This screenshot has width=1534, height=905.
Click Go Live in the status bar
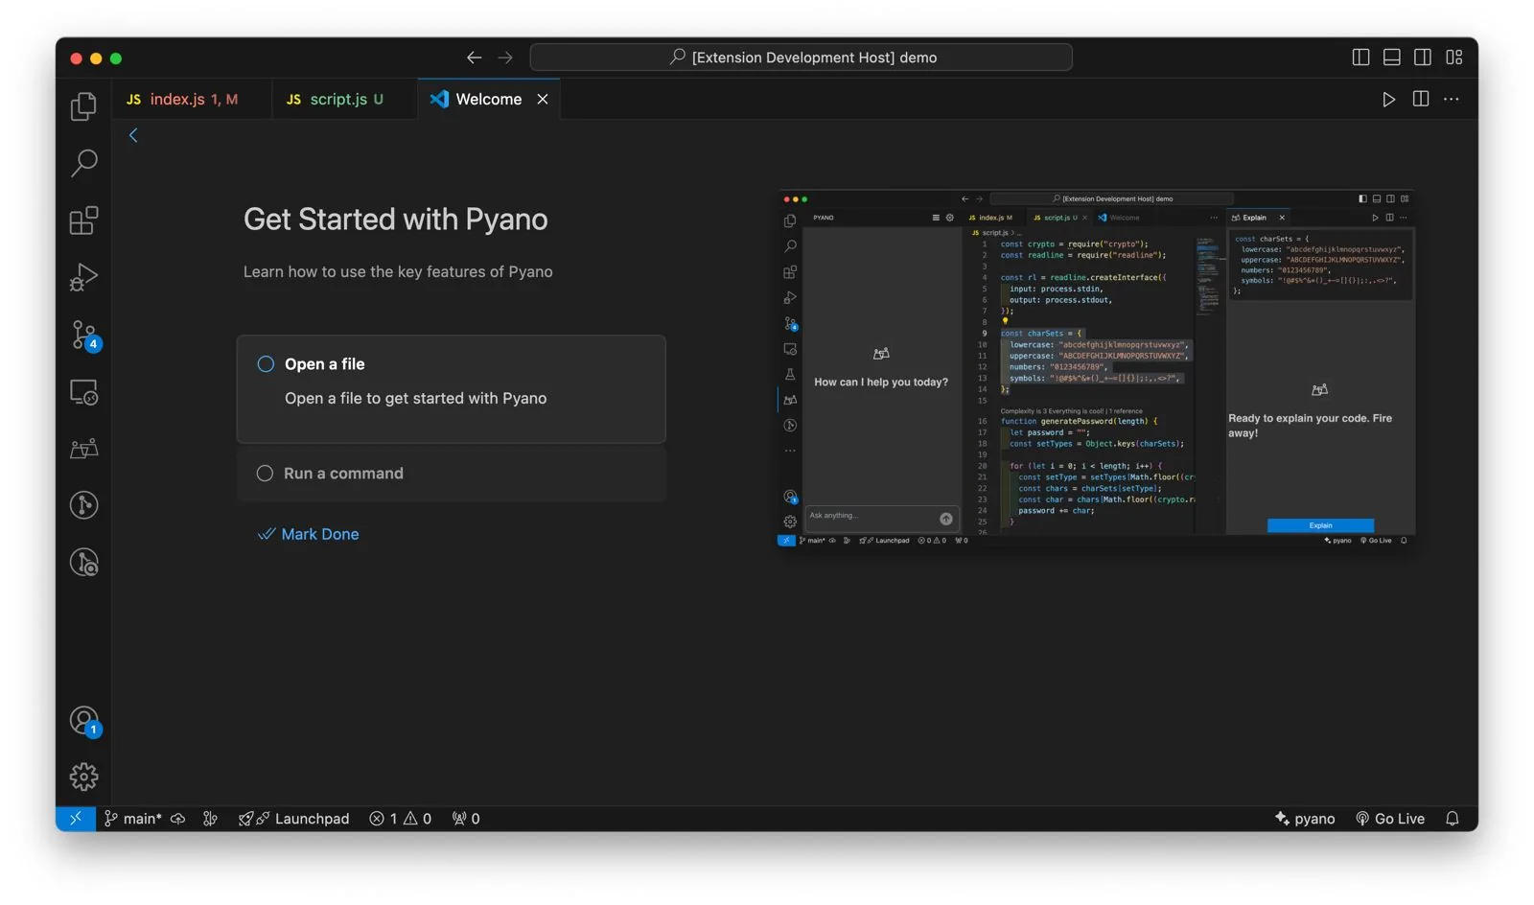(1390, 819)
